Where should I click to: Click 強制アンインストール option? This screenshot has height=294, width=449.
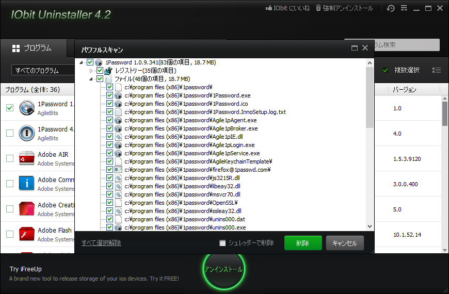pyautogui.click(x=344, y=8)
